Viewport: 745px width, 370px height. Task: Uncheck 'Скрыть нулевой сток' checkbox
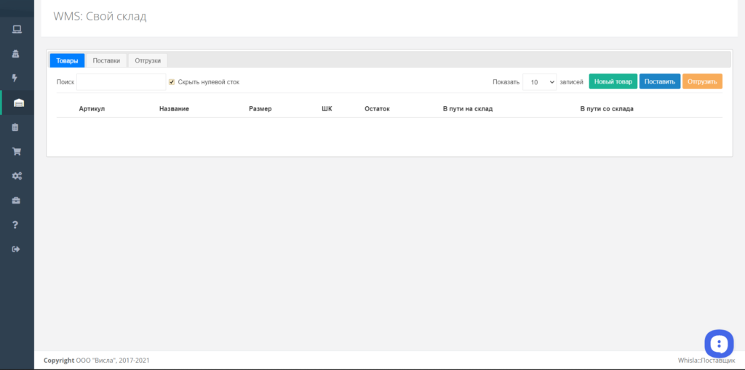pyautogui.click(x=172, y=81)
